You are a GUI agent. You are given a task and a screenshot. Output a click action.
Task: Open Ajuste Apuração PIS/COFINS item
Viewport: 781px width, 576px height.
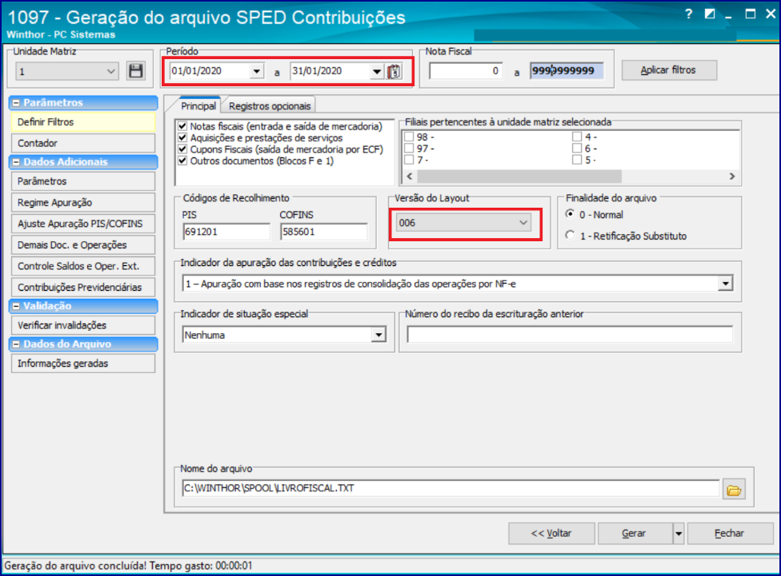pos(83,224)
